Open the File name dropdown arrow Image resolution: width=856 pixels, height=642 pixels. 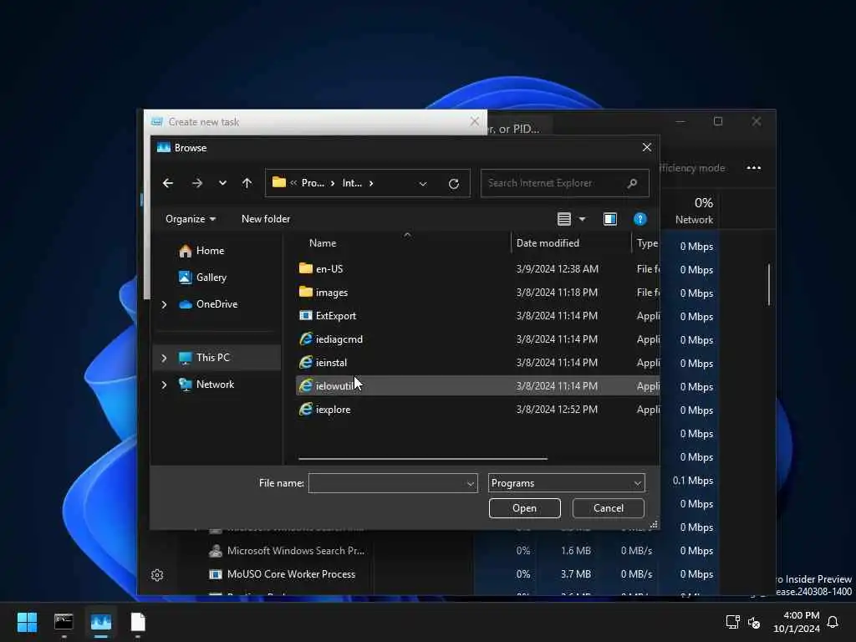pyautogui.click(x=470, y=484)
